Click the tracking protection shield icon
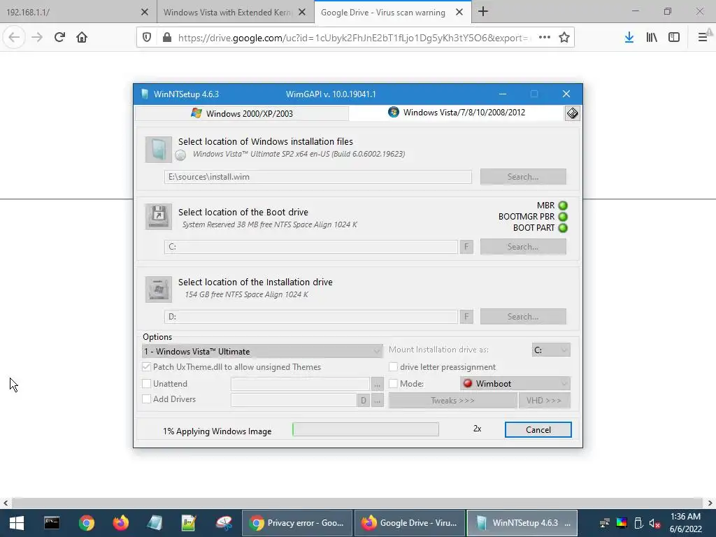The image size is (716, 537). 147,38
